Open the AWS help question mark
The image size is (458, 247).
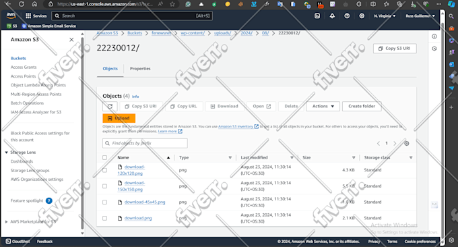point(347,16)
